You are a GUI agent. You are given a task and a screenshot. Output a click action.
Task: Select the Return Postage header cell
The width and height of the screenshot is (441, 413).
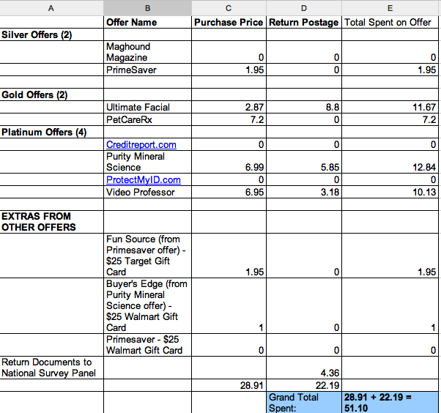(x=304, y=23)
